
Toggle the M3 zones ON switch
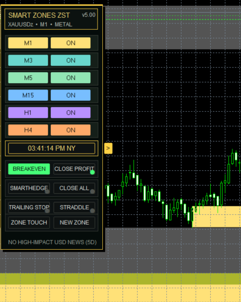pos(71,60)
